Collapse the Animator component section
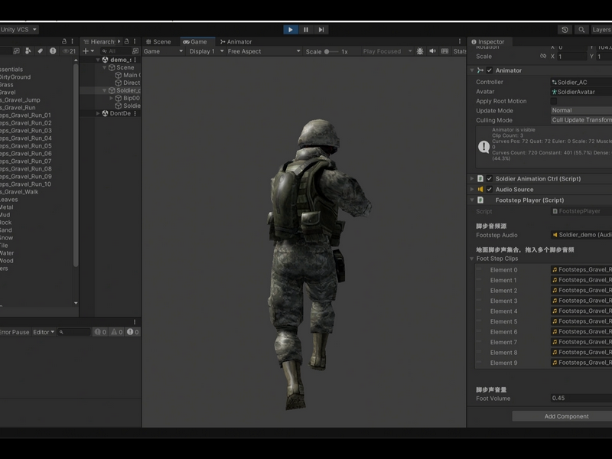This screenshot has width=612, height=459. [x=472, y=70]
